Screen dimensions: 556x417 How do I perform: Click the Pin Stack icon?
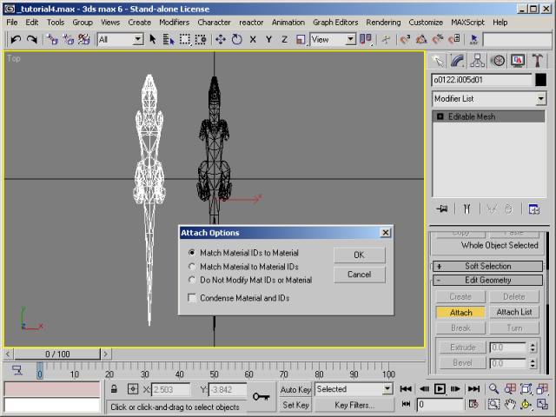click(x=442, y=208)
